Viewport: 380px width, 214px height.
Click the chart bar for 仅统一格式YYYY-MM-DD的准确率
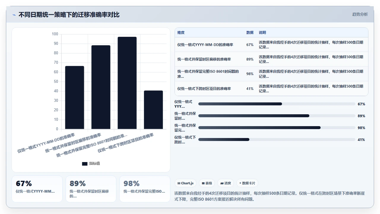pos(75,97)
